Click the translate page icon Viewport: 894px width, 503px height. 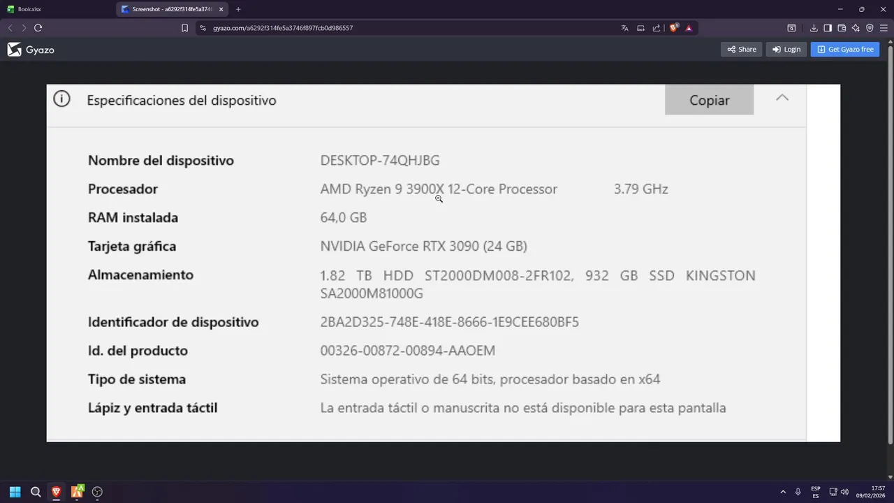click(624, 28)
